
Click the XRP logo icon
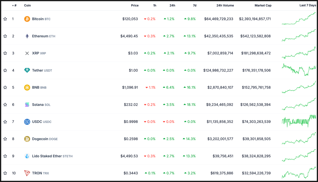pos(27,53)
